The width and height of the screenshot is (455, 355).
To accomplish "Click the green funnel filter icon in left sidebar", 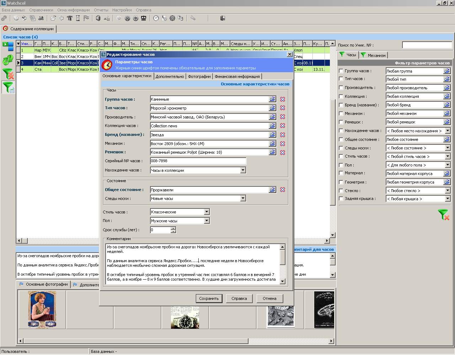I will [8, 87].
